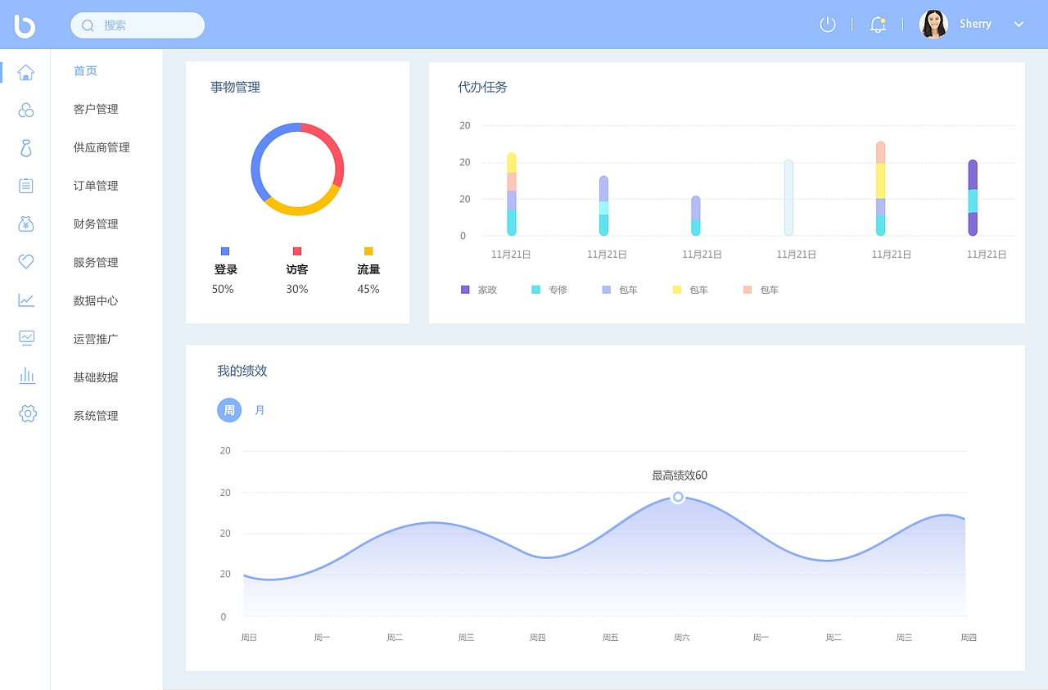1048x690 pixels.
Task: Click the app logo in top-left corner
Action: click(x=25, y=25)
